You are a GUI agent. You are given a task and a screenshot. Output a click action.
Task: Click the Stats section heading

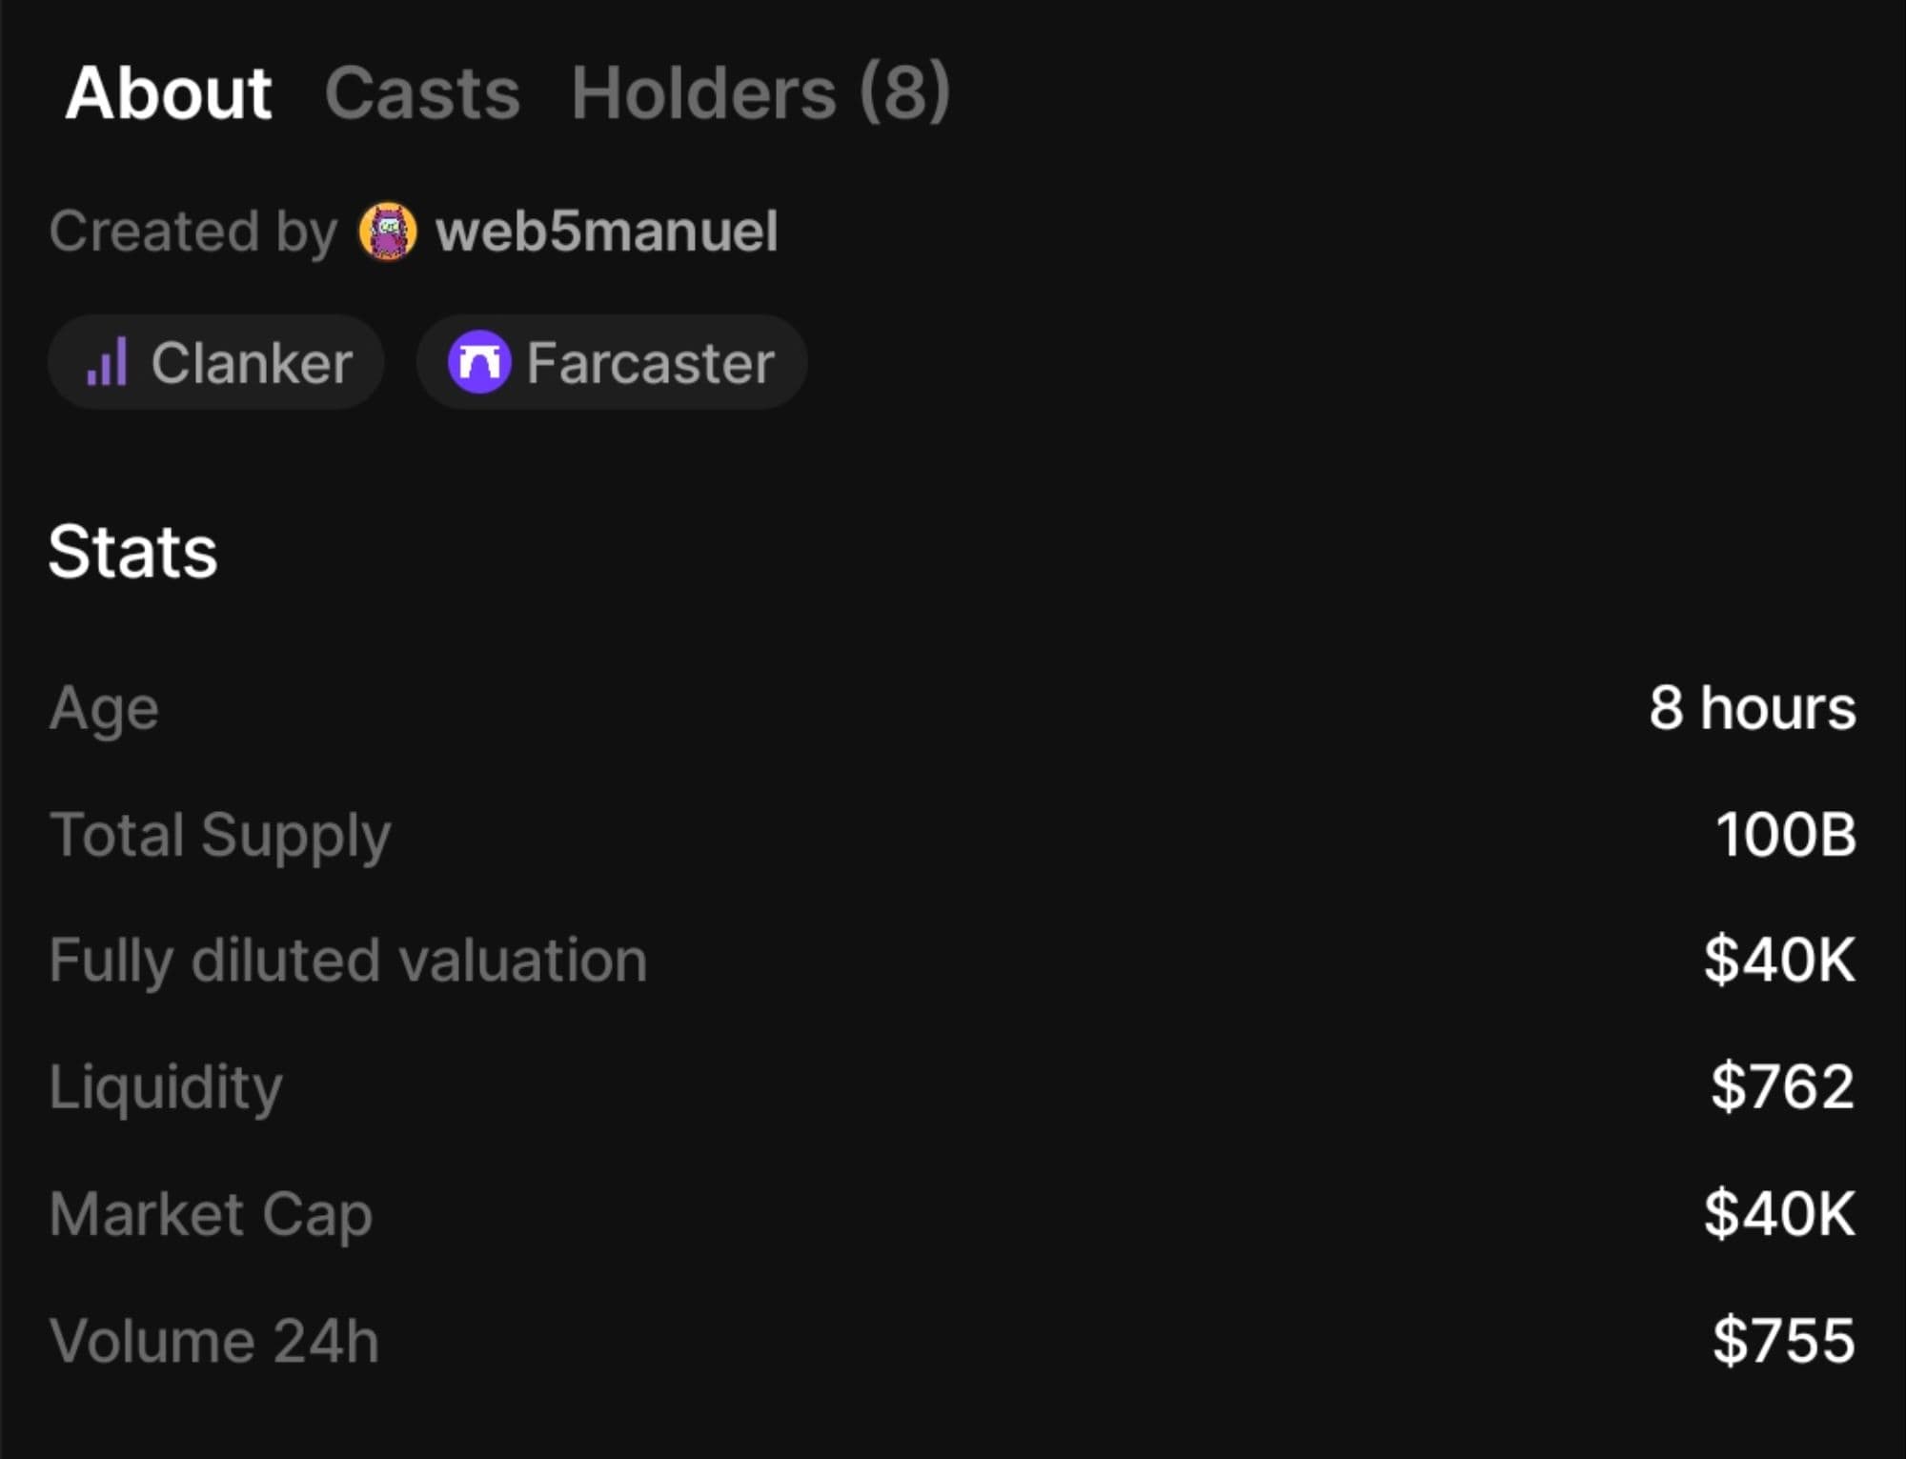click(132, 552)
